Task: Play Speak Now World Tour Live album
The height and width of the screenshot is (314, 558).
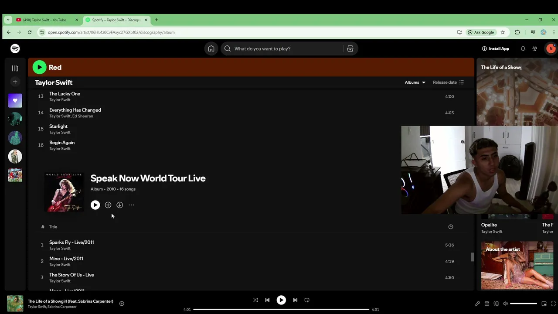Action: point(95,205)
